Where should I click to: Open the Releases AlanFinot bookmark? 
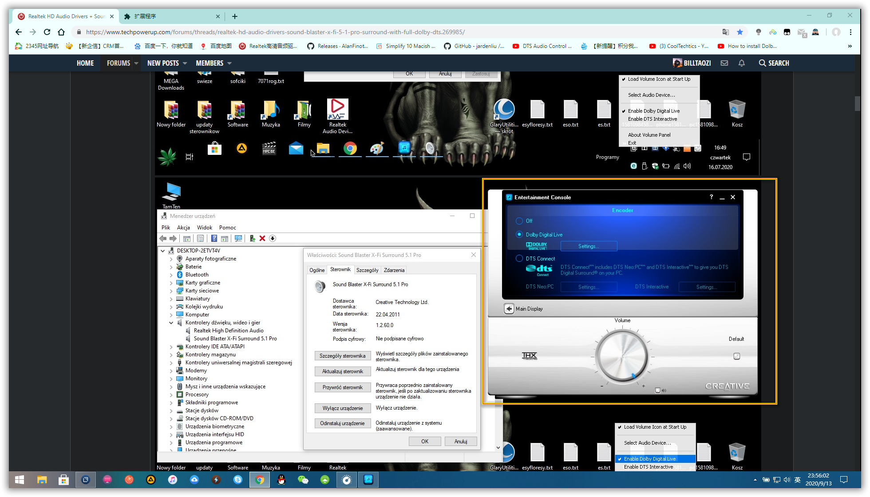click(x=338, y=46)
